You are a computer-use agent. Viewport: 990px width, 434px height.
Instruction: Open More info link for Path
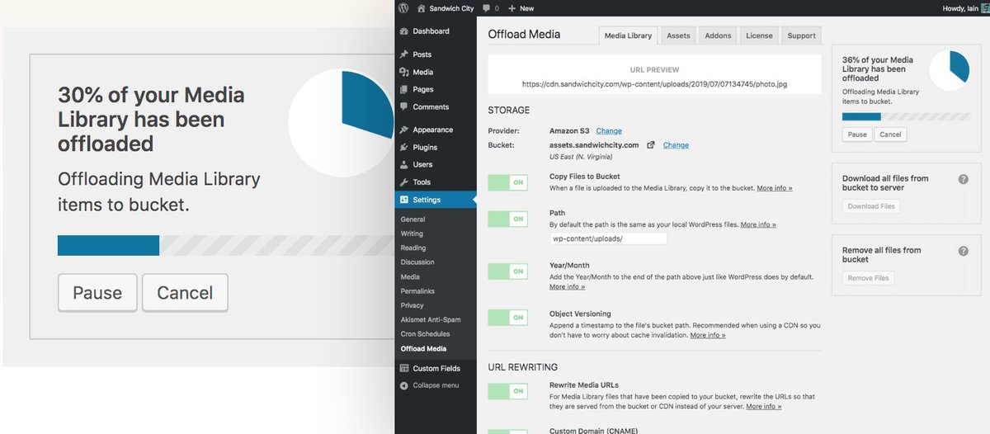pos(758,224)
